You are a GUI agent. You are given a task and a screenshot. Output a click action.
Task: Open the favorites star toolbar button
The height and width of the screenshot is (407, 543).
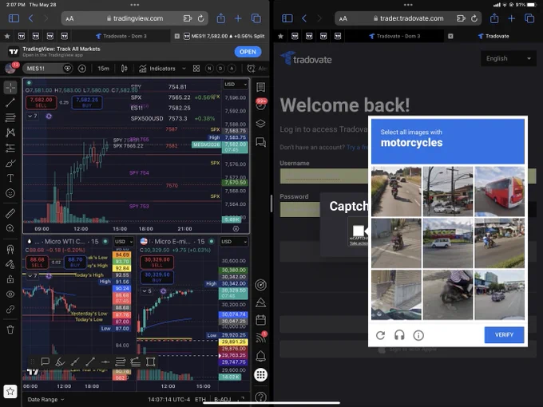click(10, 391)
